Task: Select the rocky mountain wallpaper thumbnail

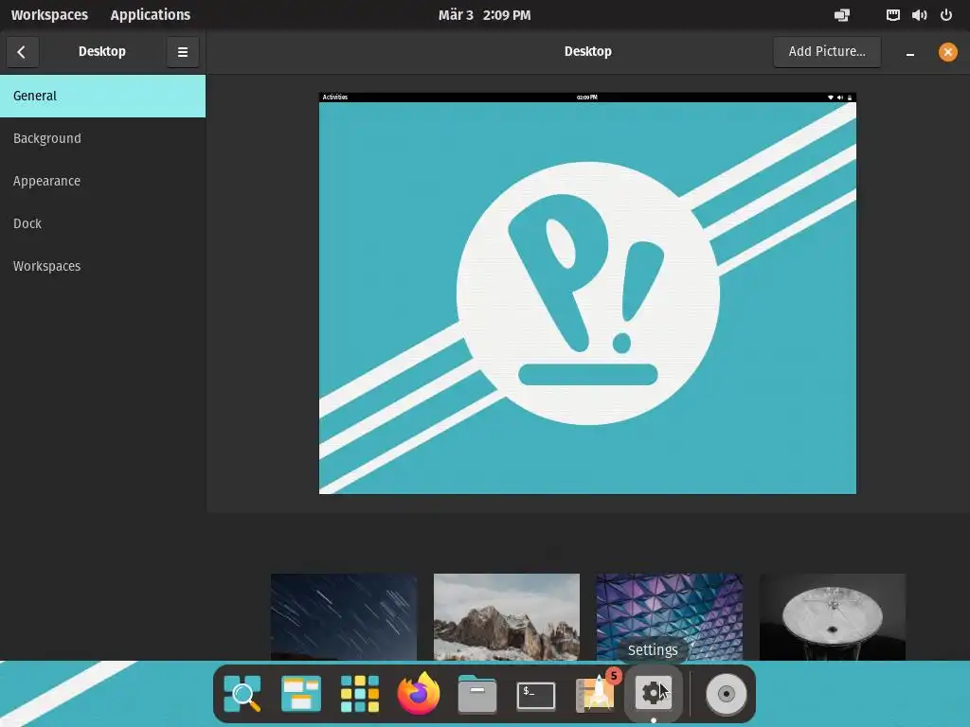Action: (507, 617)
